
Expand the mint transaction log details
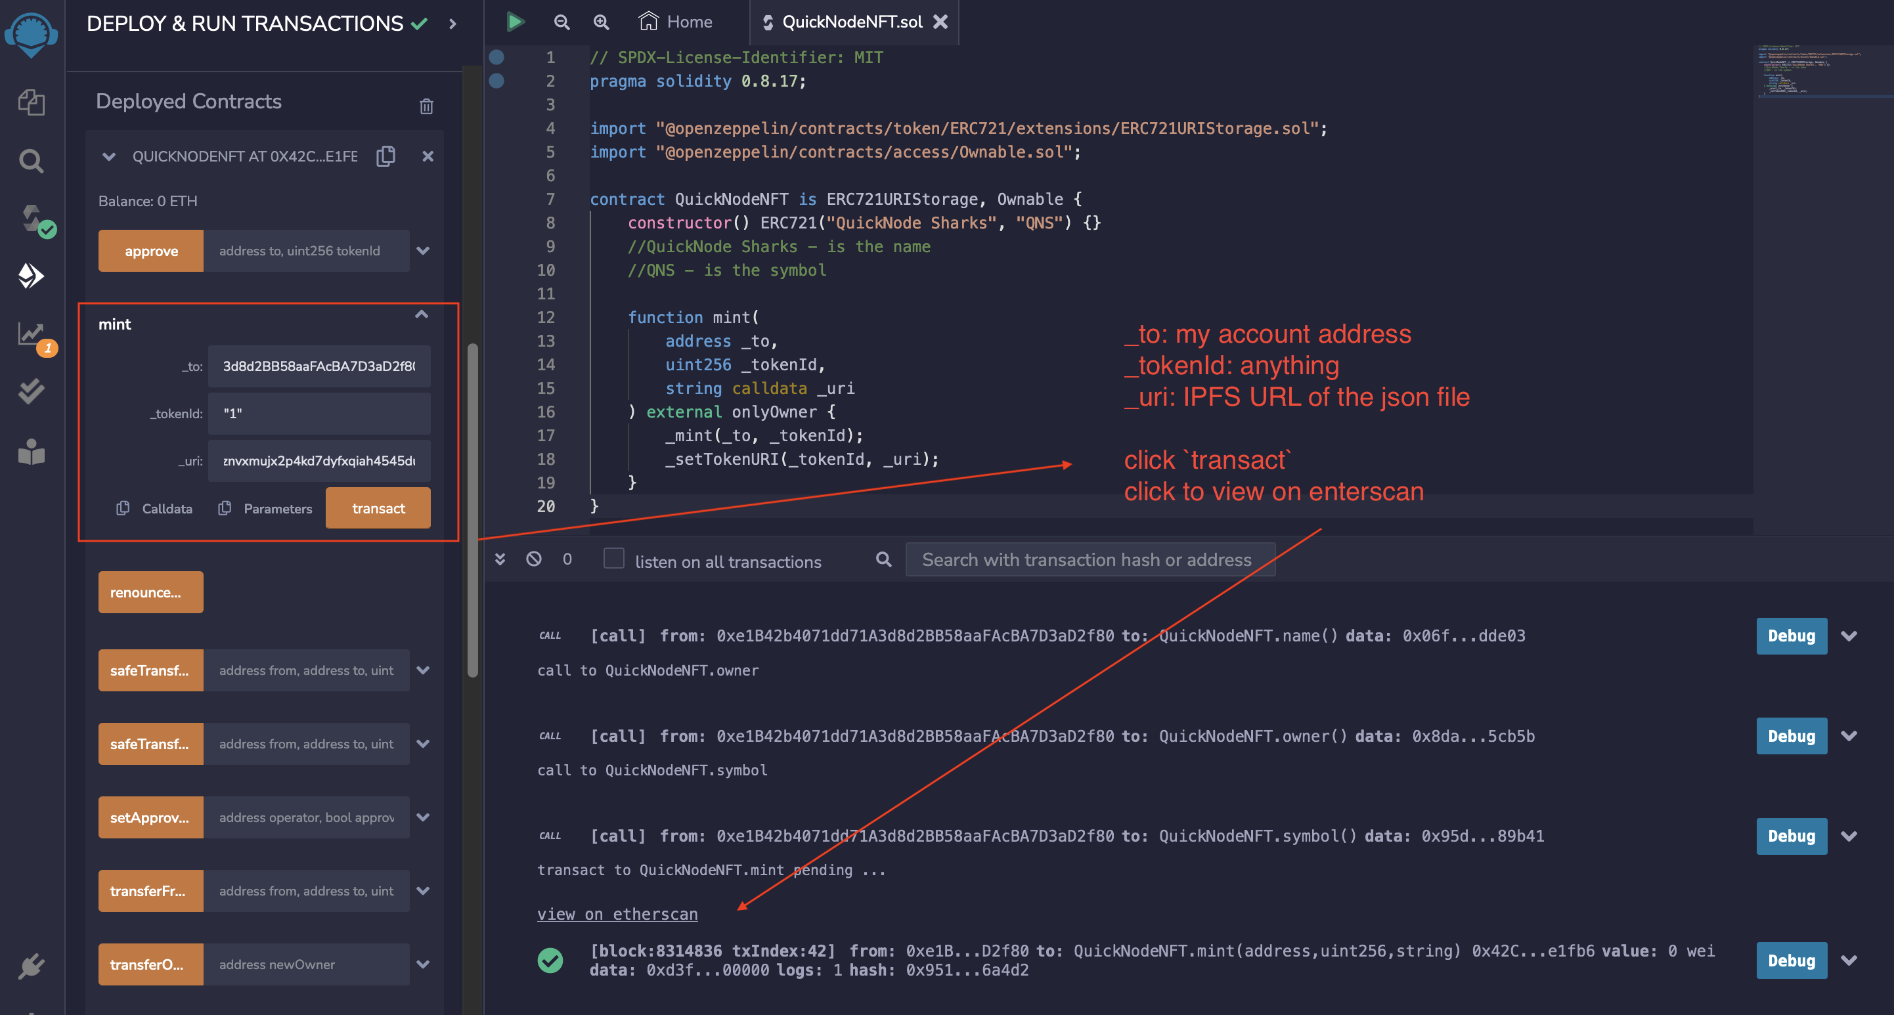pos(1849,960)
